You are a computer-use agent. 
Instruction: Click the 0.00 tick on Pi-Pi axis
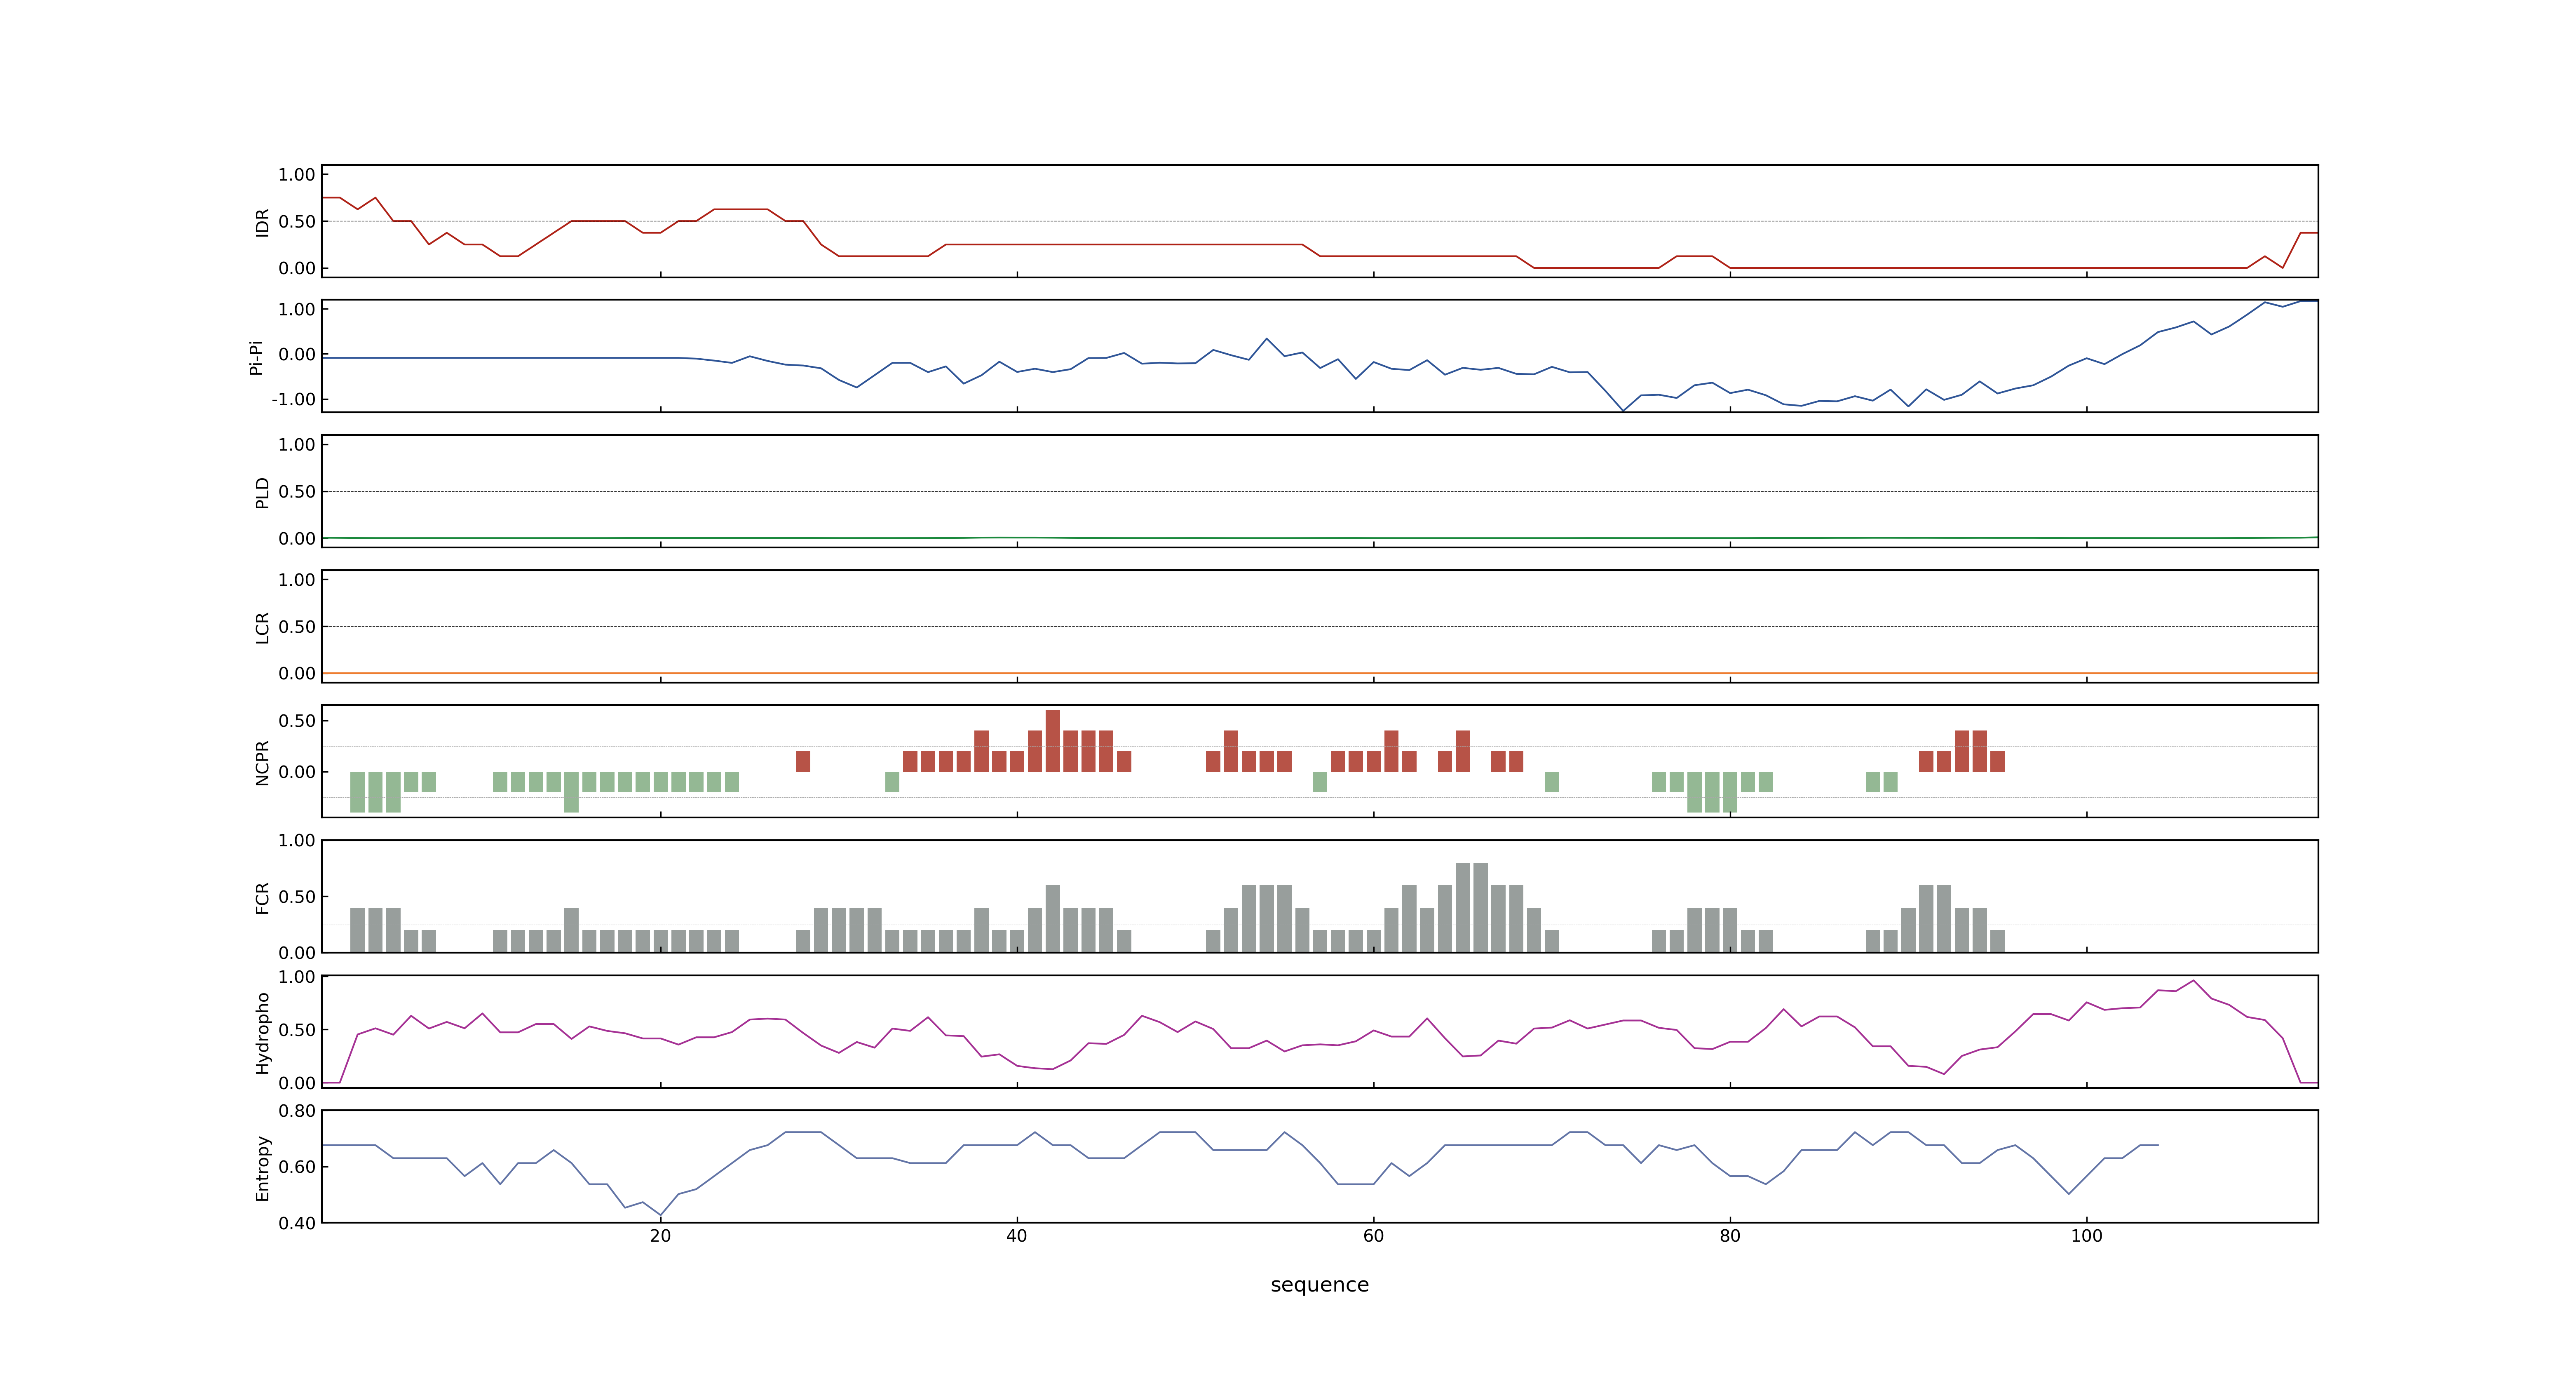(x=297, y=355)
